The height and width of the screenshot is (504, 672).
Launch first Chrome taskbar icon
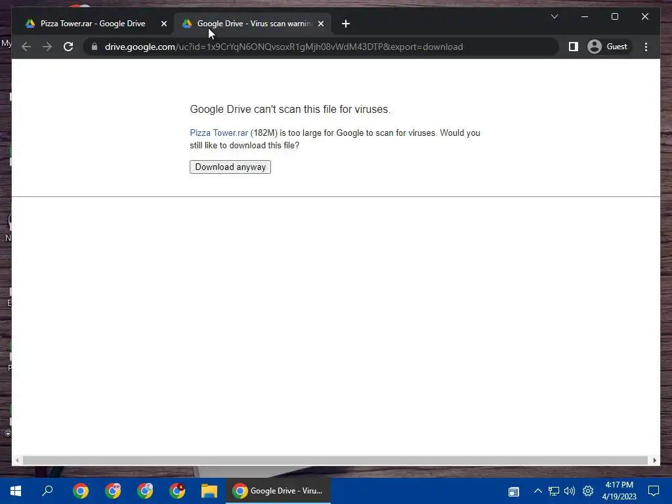[x=81, y=491]
